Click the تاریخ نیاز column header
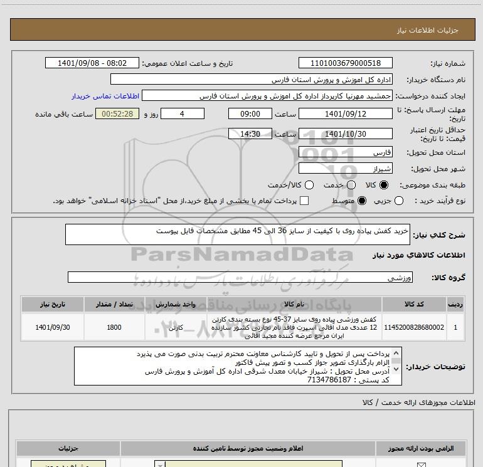 pos(52,304)
